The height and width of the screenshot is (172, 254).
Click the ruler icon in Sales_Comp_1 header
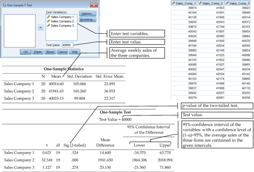(173, 3)
